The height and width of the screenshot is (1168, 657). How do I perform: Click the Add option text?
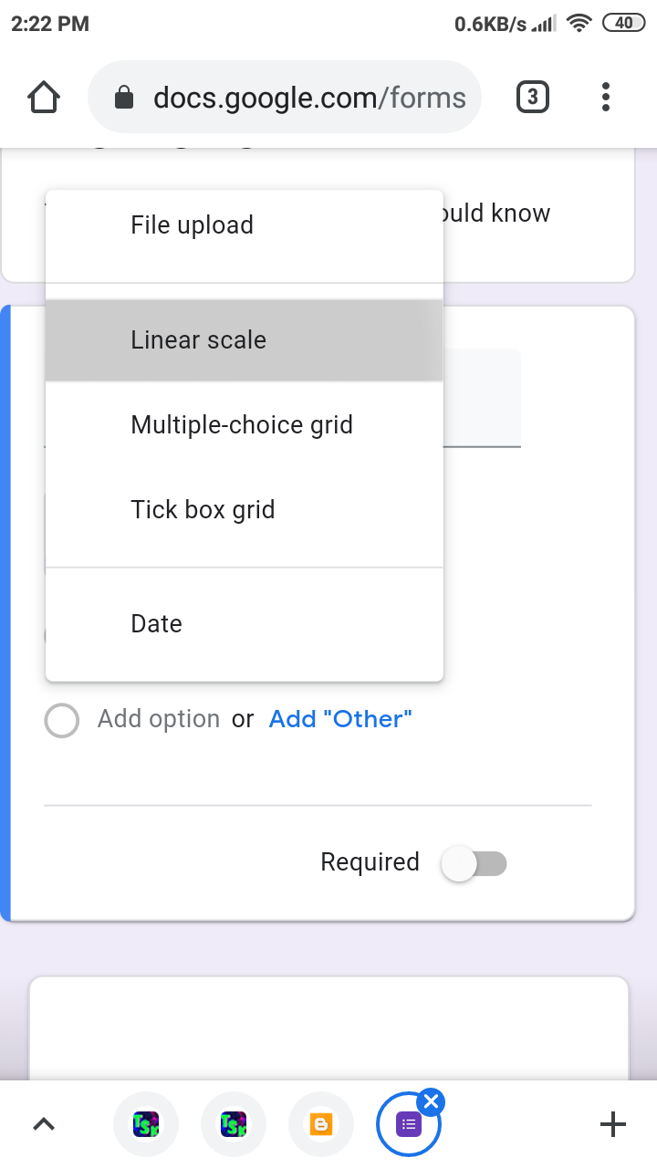pos(159,720)
